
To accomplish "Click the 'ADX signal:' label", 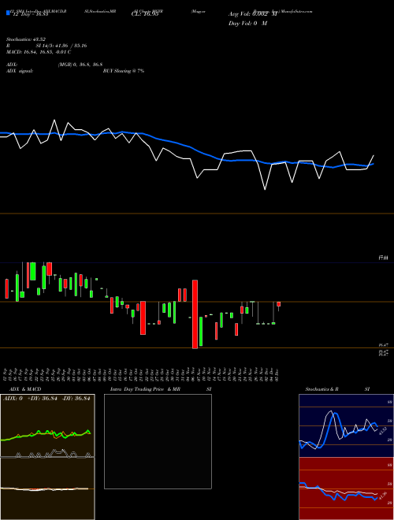I will click(x=20, y=71).
